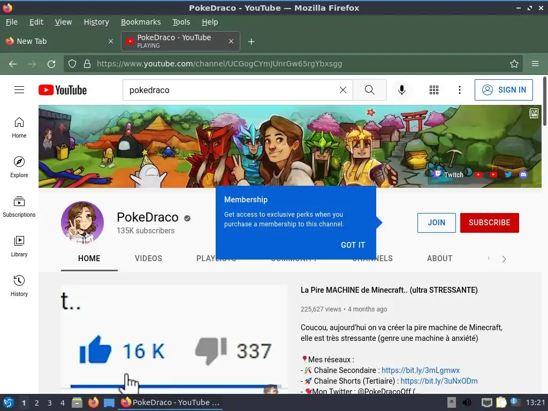
Task: Open the YouTube guide hamburger menu
Action: coord(19,90)
